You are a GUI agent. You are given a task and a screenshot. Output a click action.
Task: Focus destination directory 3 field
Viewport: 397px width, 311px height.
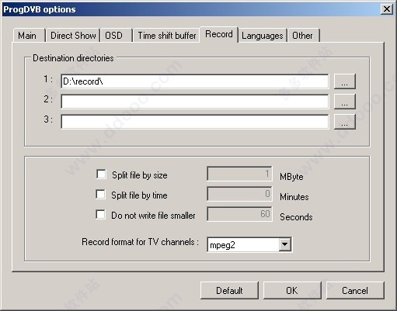click(195, 122)
